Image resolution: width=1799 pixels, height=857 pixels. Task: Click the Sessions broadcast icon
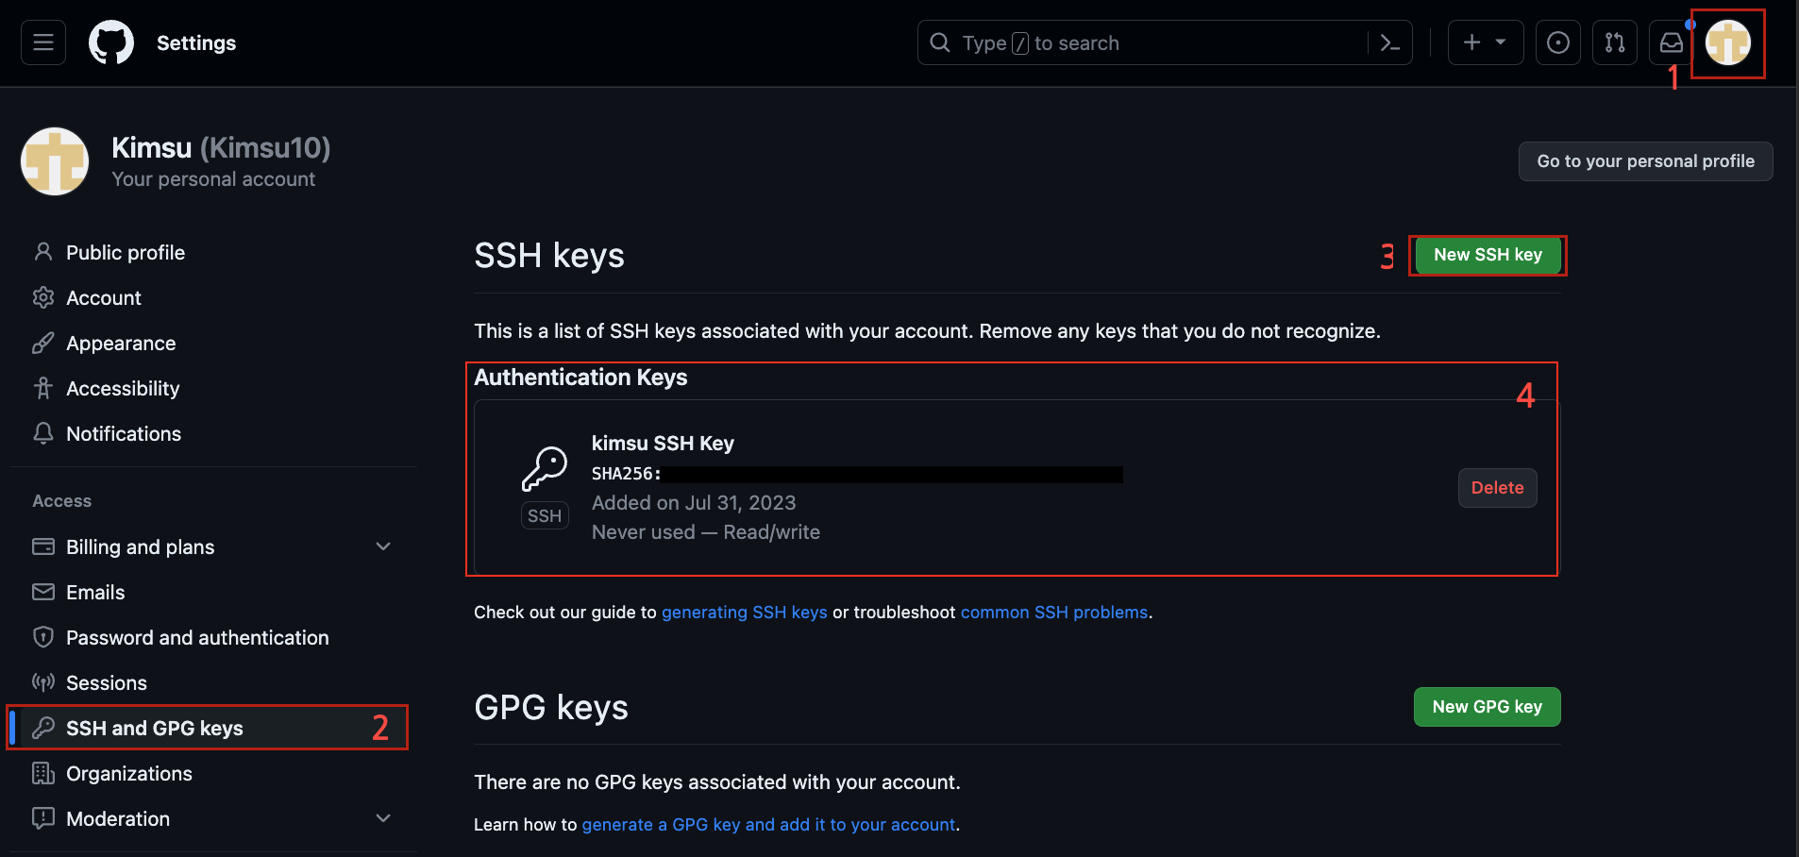pyautogui.click(x=43, y=682)
